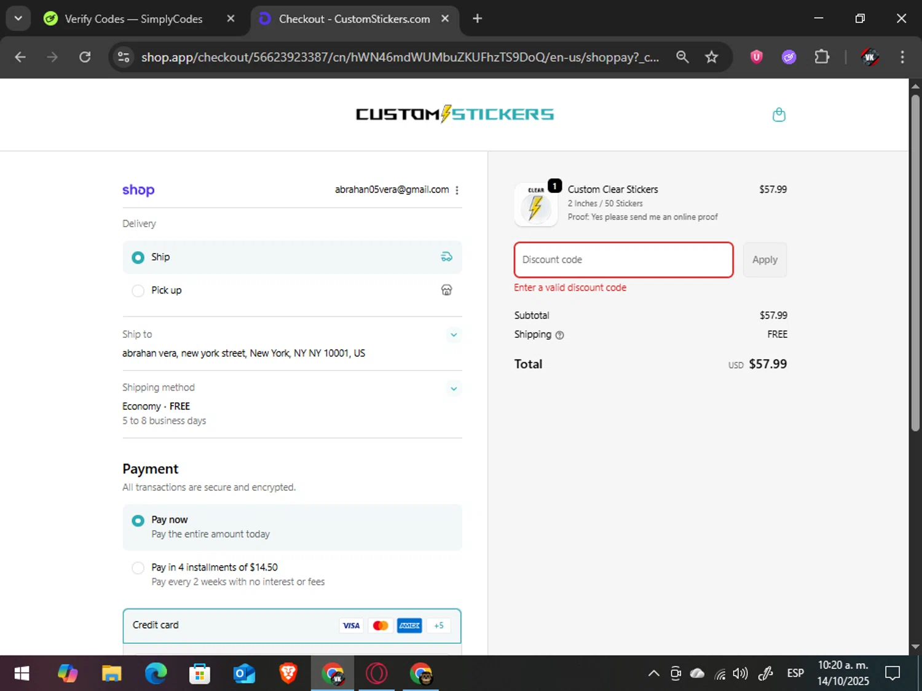Select the Checkout - CustomStickers.com tab
Viewport: 922px width, 691px height.
[x=355, y=19]
